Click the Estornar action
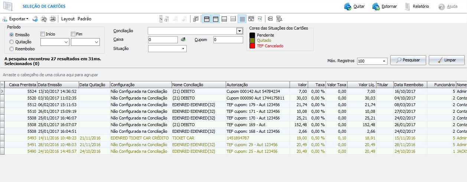Screen dimensions: 467x182 tap(385, 6)
